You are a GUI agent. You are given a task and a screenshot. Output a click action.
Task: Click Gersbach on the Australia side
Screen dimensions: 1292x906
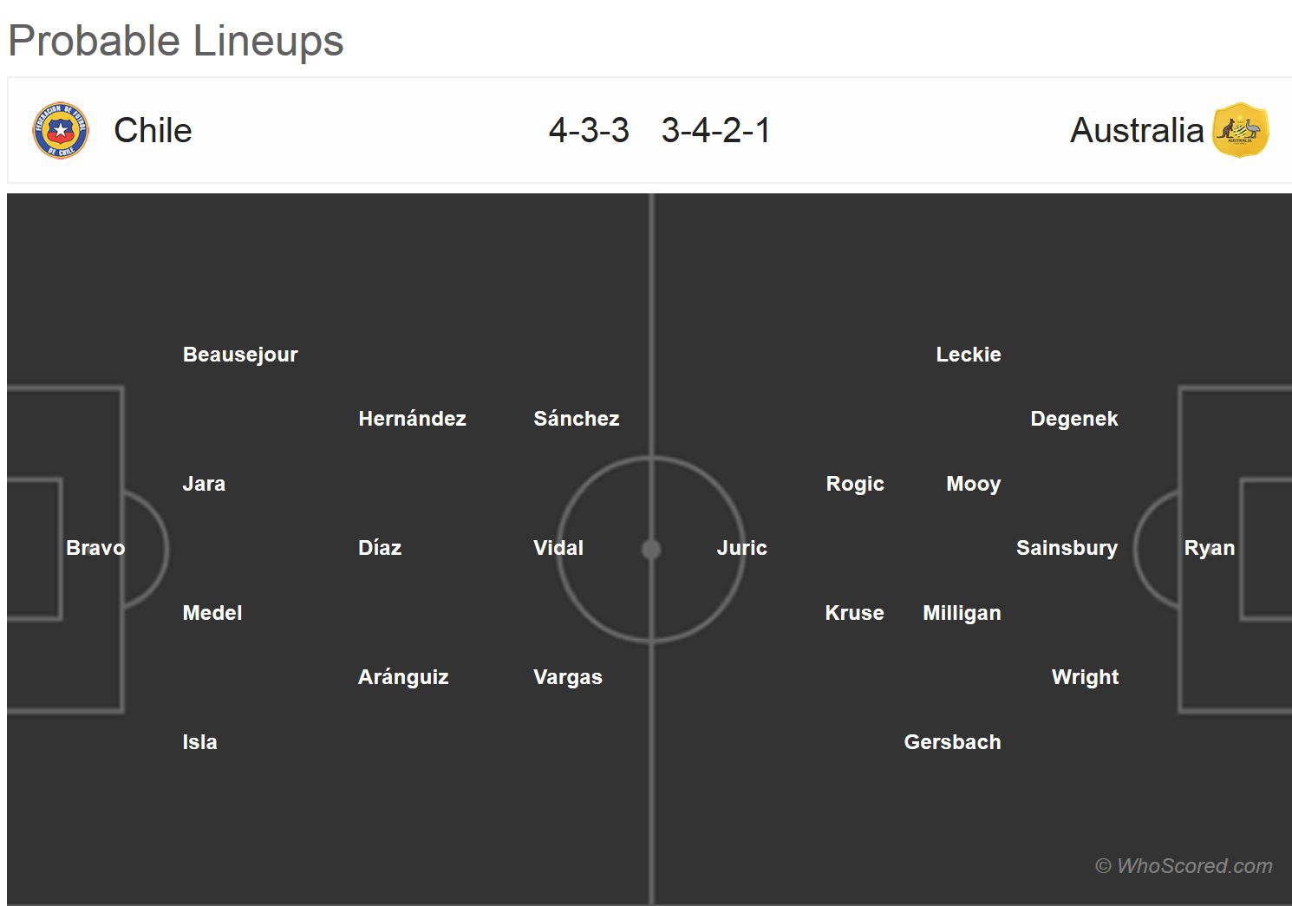tap(952, 742)
